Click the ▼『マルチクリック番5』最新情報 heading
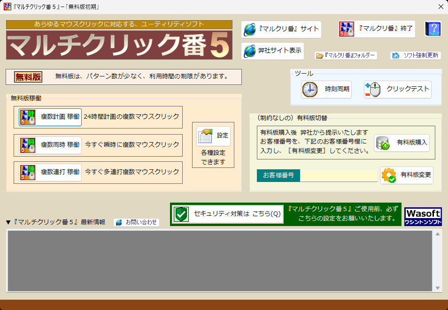This screenshot has width=448, height=310. pyautogui.click(x=55, y=222)
